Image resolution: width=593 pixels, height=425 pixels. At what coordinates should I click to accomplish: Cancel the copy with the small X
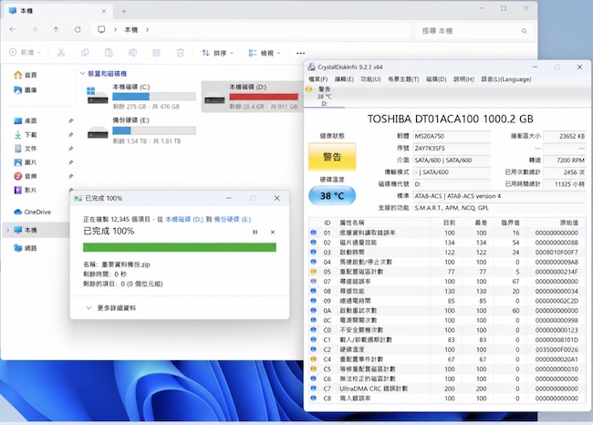273,233
